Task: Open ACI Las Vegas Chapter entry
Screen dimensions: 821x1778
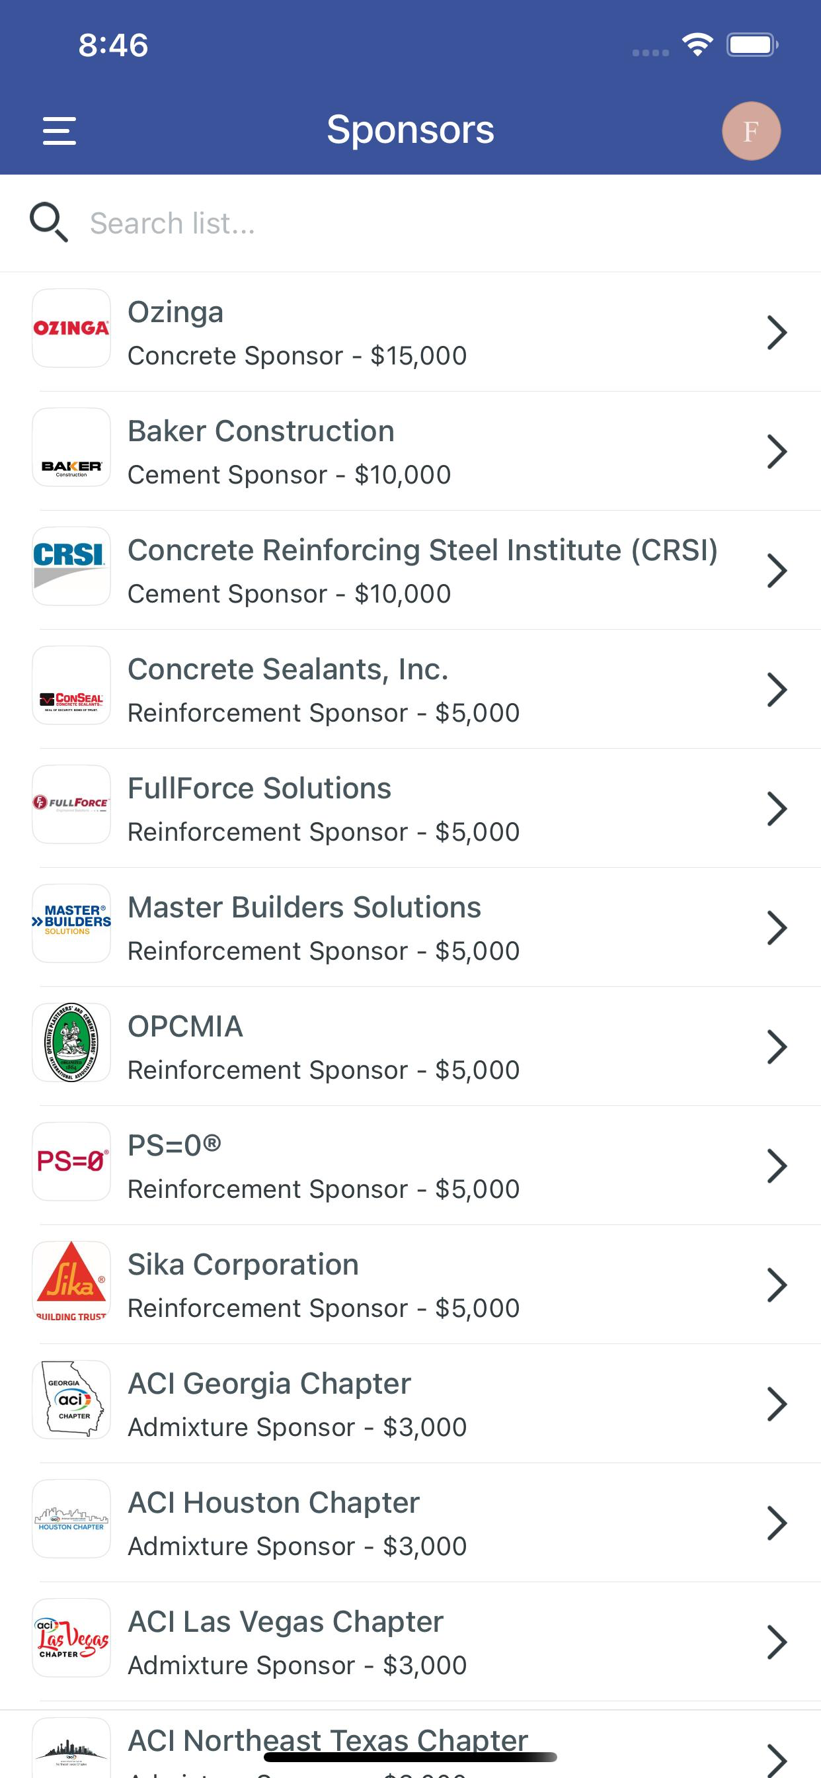Action: pyautogui.click(x=411, y=1642)
